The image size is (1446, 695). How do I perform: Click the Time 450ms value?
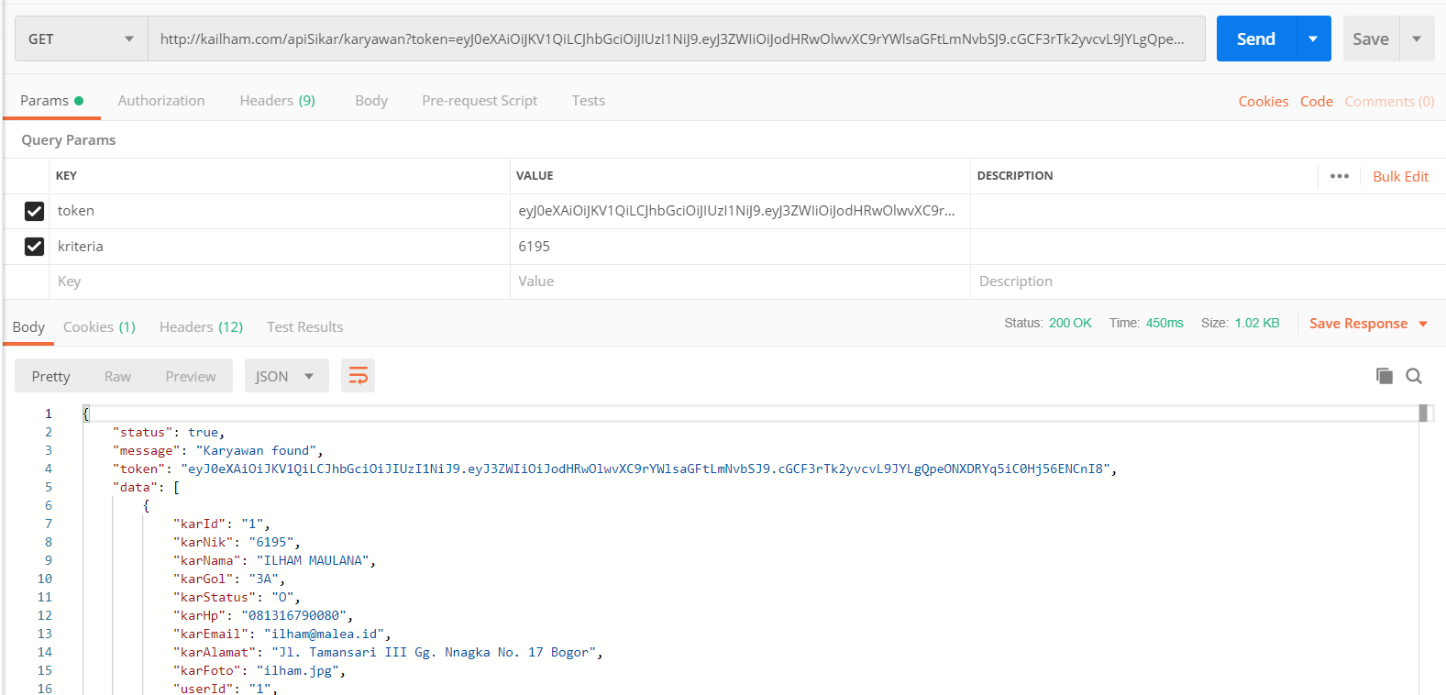click(x=1165, y=324)
